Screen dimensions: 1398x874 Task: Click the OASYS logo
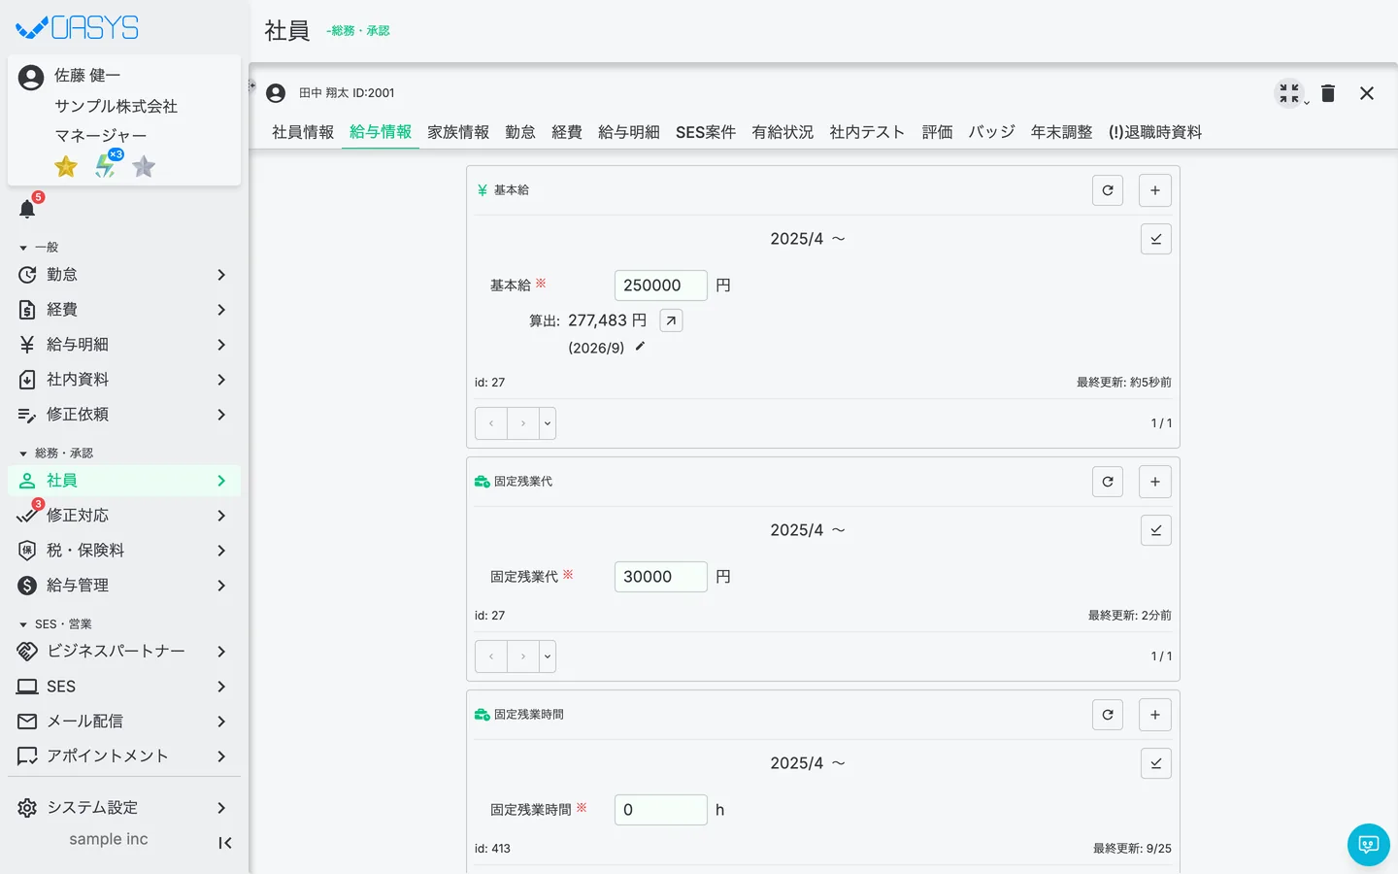tap(78, 28)
